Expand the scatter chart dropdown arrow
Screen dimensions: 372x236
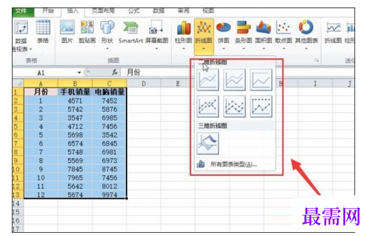[284, 49]
